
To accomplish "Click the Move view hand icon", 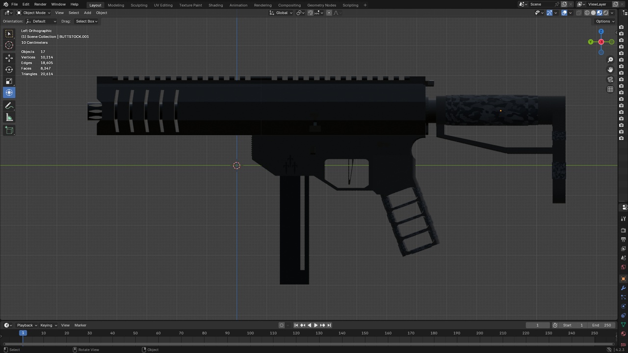I will (610, 70).
